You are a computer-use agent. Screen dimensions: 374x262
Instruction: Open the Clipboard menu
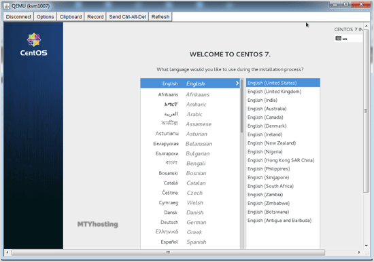tap(70, 17)
